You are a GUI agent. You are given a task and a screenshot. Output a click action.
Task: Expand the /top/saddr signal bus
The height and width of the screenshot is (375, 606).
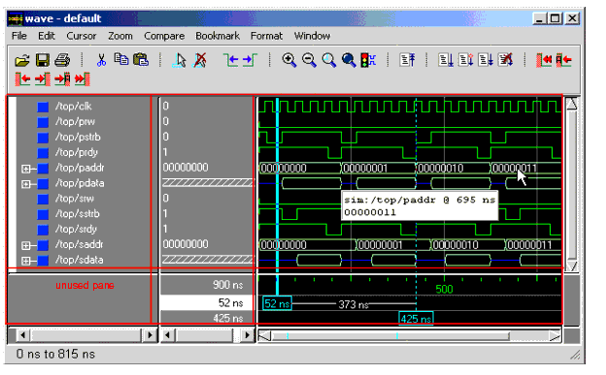(x=26, y=245)
